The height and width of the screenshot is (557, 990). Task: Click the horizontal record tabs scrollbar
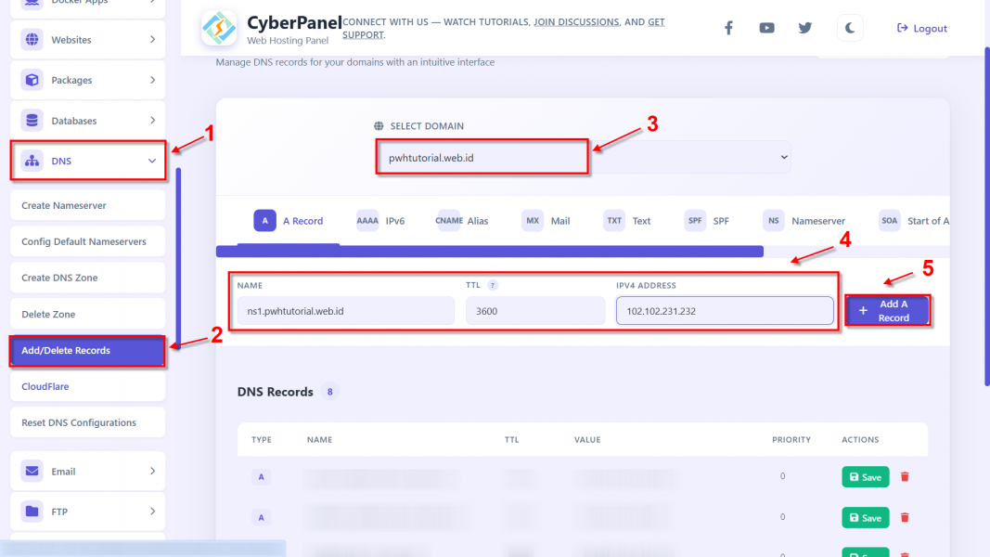(x=489, y=252)
